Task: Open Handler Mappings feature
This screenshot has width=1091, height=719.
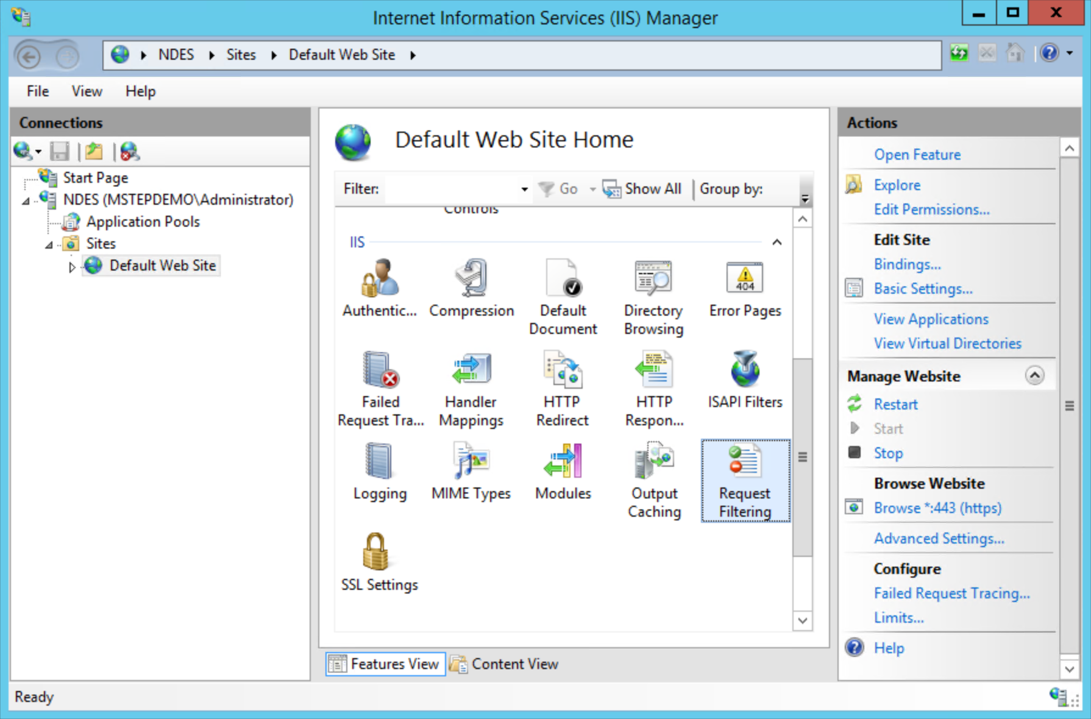Action: click(x=471, y=389)
